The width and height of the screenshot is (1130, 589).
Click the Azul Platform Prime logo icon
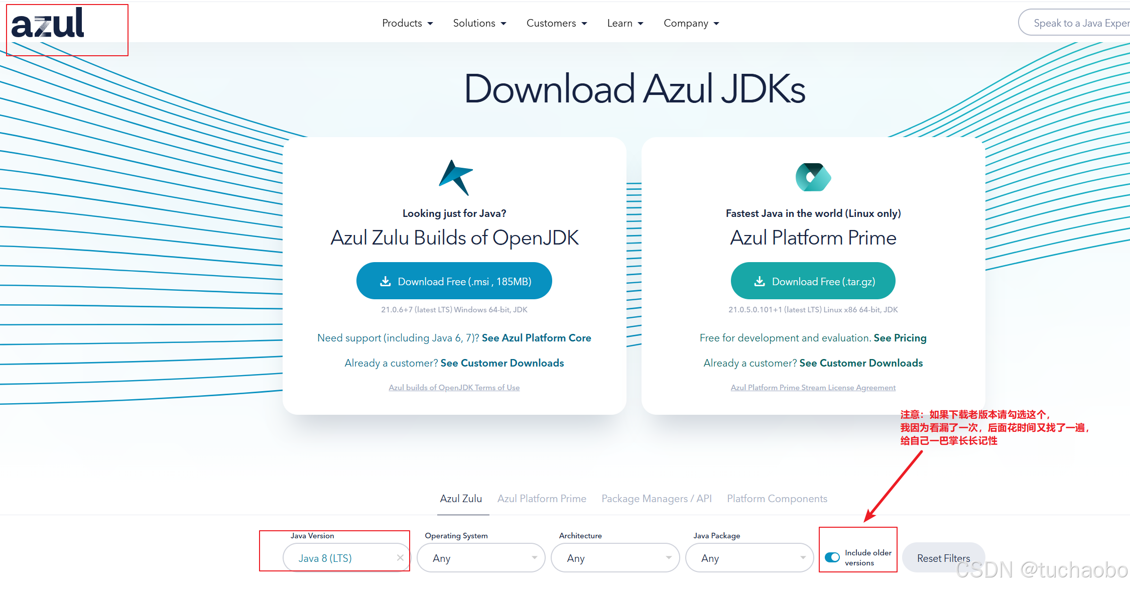813,177
